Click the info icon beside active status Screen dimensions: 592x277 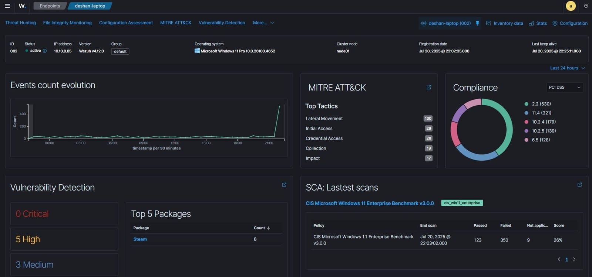pos(45,51)
